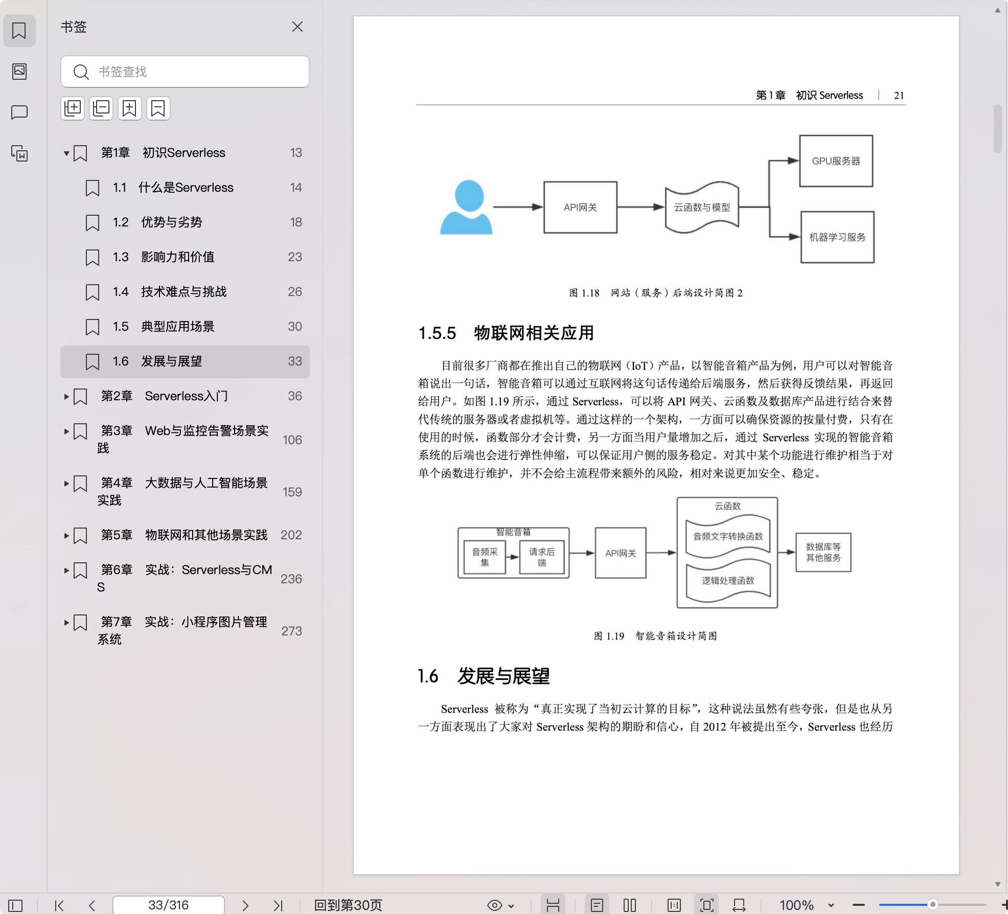
Task: Toggle the sidebar panel in status bar
Action: (15, 905)
